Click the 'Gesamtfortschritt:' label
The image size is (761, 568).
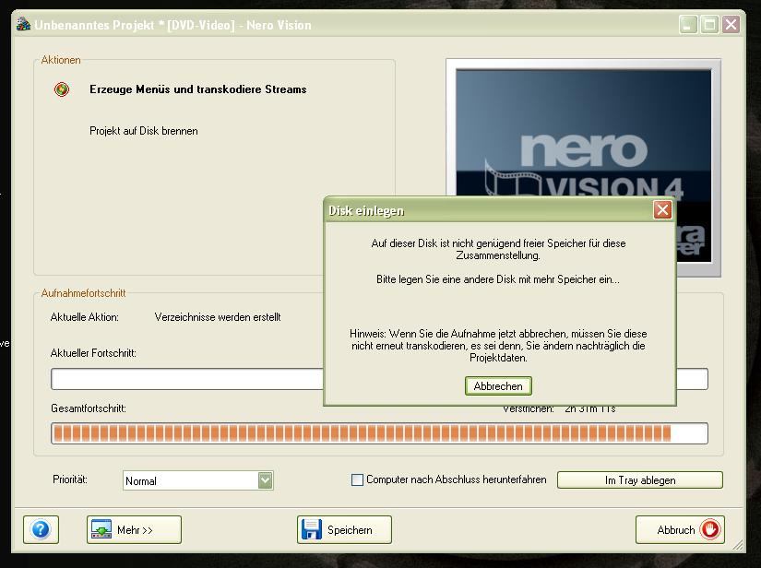89,408
